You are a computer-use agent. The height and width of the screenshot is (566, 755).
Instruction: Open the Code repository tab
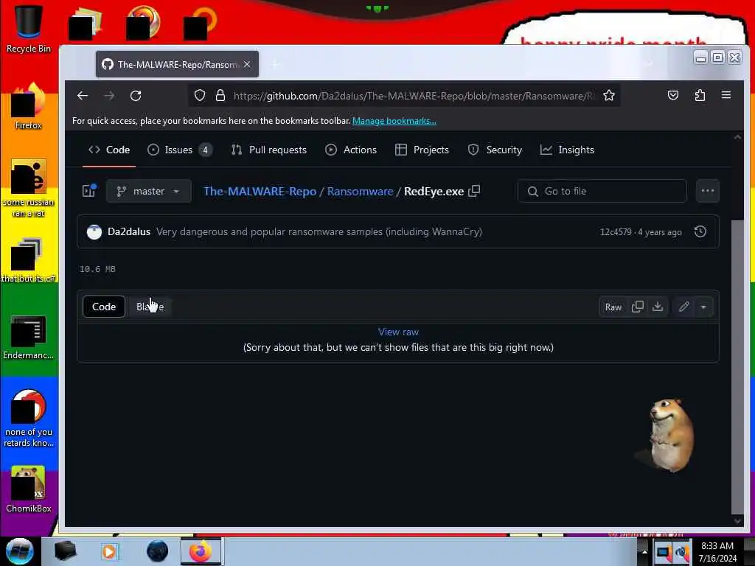pyautogui.click(x=109, y=150)
